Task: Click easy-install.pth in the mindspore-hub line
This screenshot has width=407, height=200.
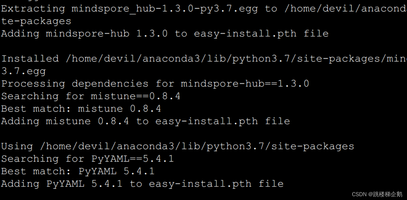Action: tap(245, 34)
